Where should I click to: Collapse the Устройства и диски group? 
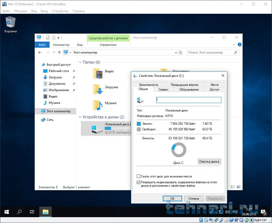pos(80,117)
